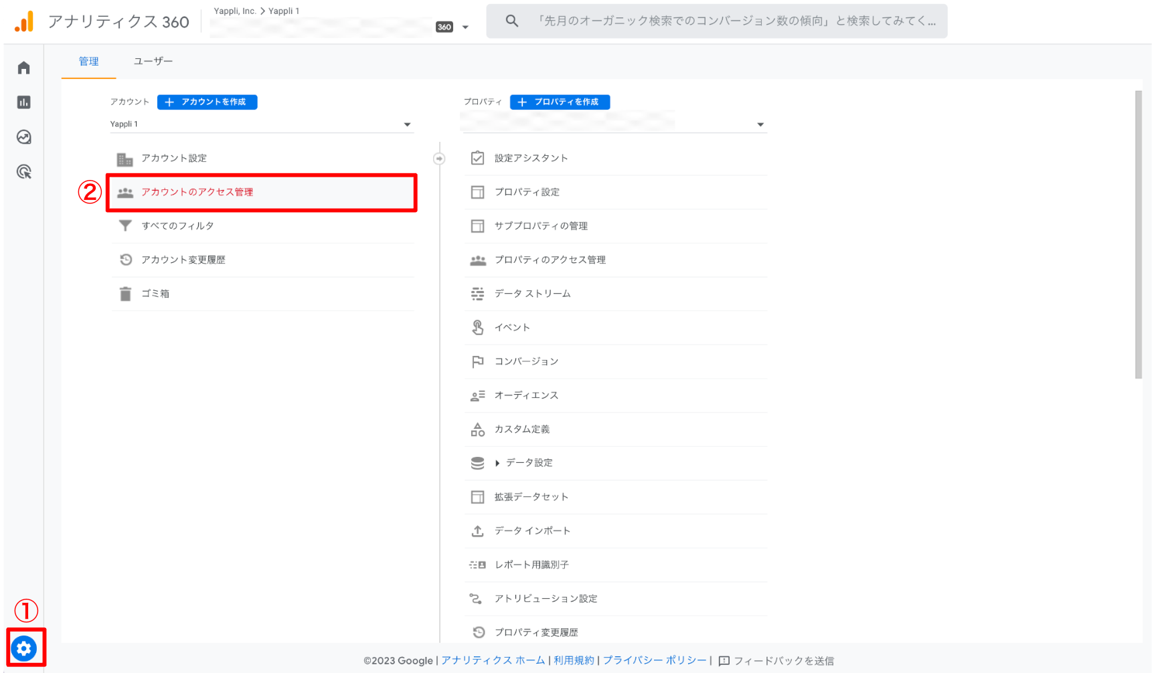The width and height of the screenshot is (1162, 673).
Task: Select すべてのフィルタ menu item
Action: 264,226
